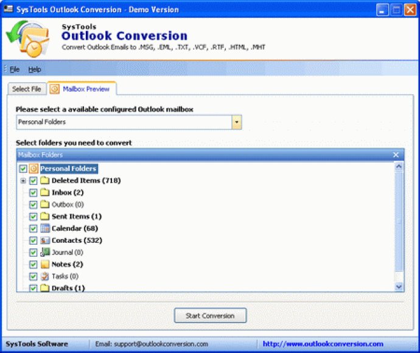Uncheck the Journal checkbox
This screenshot has width=420, height=353.
(33, 253)
